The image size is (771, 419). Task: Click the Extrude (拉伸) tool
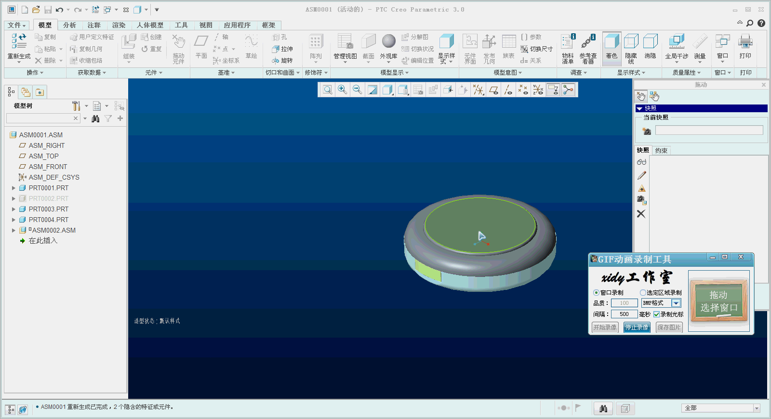[282, 49]
